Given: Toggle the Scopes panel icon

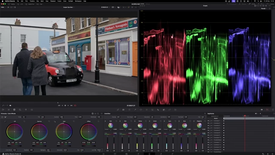Looking at the screenshot, I should coord(267,110).
